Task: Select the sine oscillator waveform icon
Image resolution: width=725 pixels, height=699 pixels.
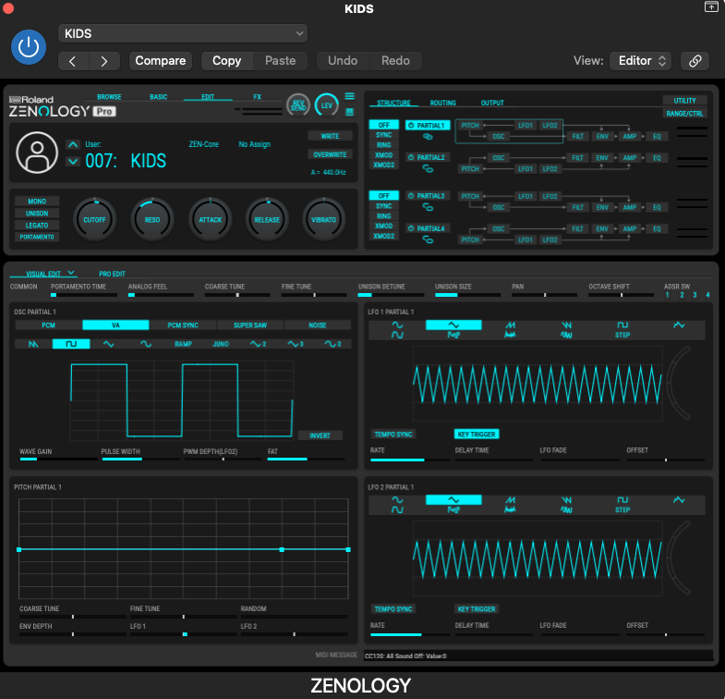Action: [x=146, y=344]
